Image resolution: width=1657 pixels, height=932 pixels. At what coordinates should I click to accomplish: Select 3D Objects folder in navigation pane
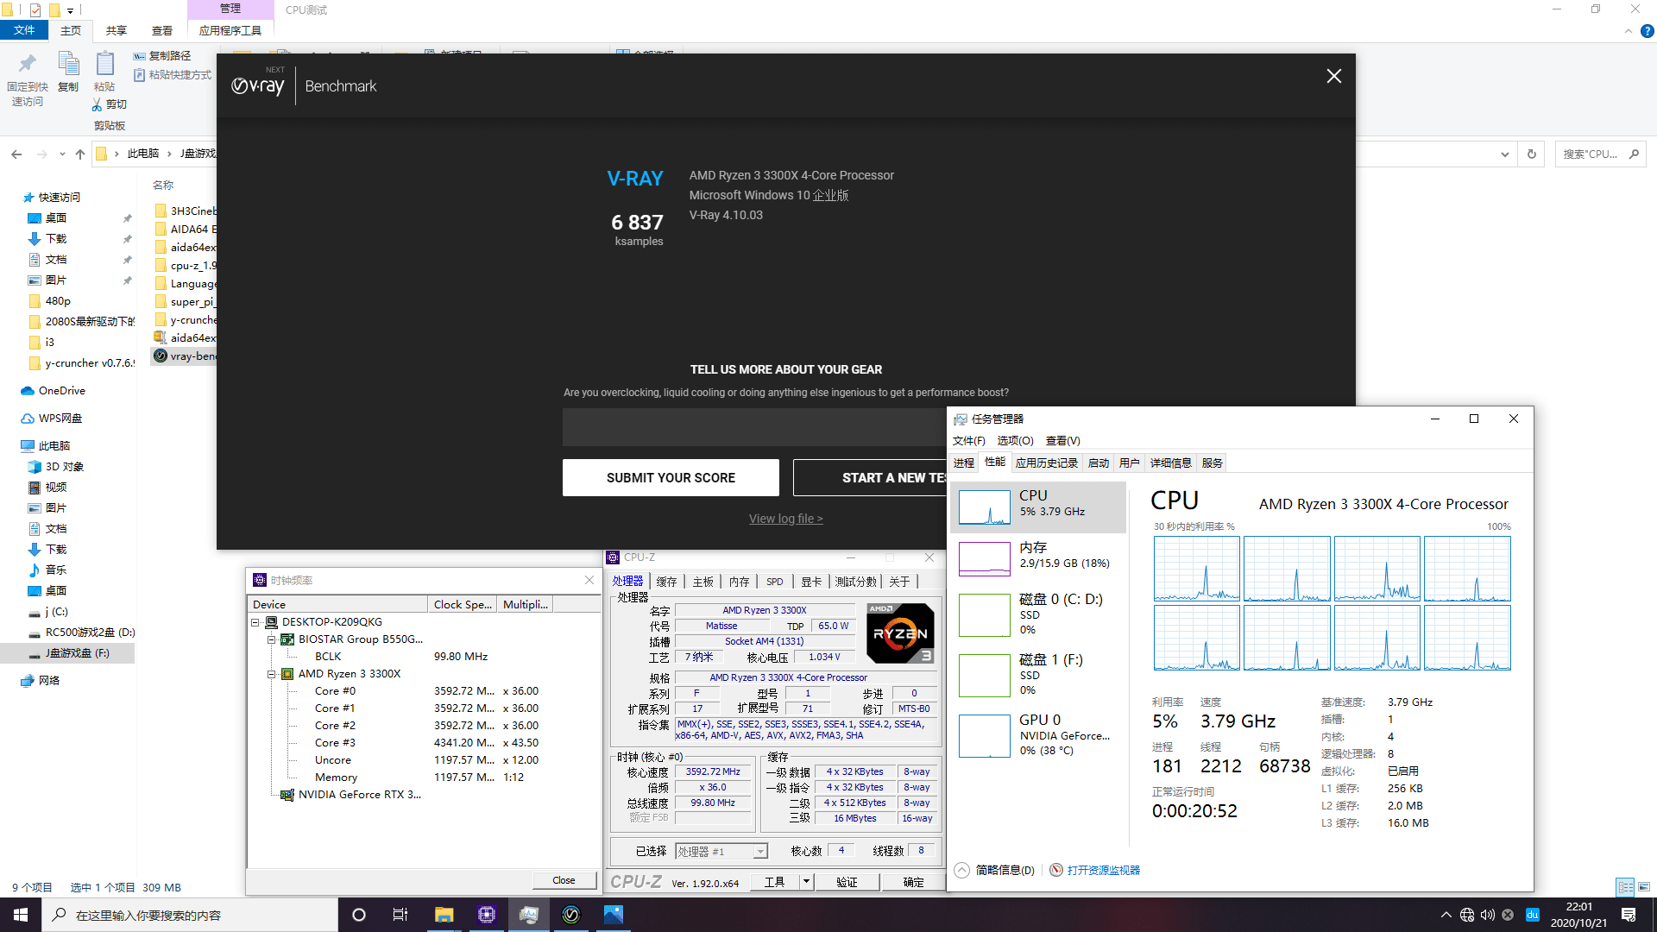tap(65, 467)
